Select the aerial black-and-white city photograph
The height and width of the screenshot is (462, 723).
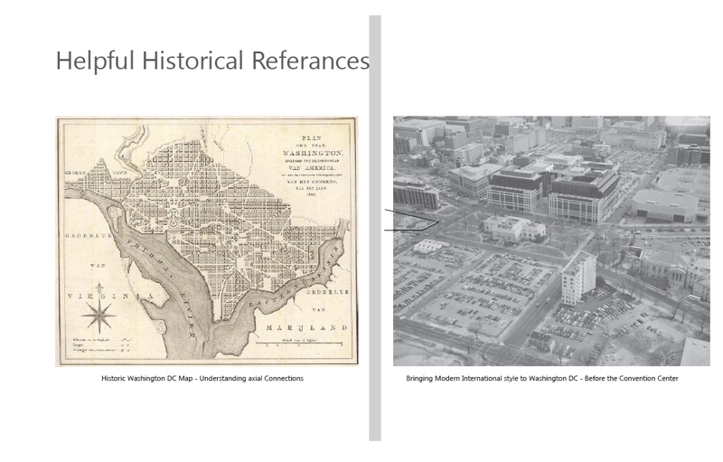[x=551, y=241]
